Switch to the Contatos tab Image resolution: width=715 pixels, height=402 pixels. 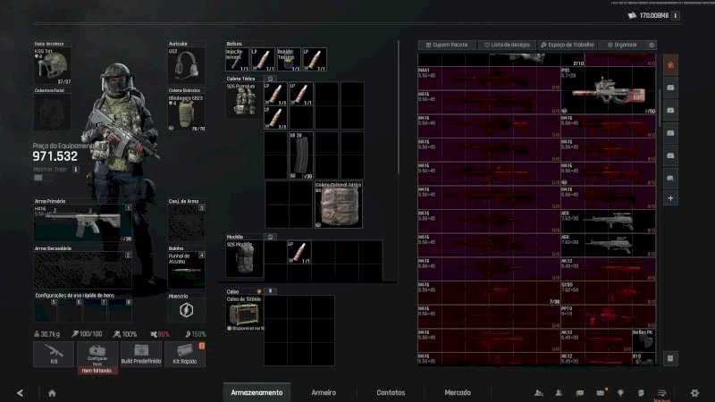pos(391,392)
